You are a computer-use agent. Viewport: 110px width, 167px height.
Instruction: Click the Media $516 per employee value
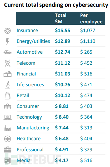point(86,160)
